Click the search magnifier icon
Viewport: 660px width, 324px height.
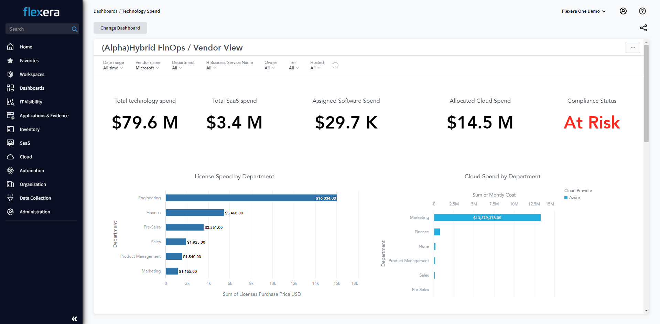tap(74, 29)
